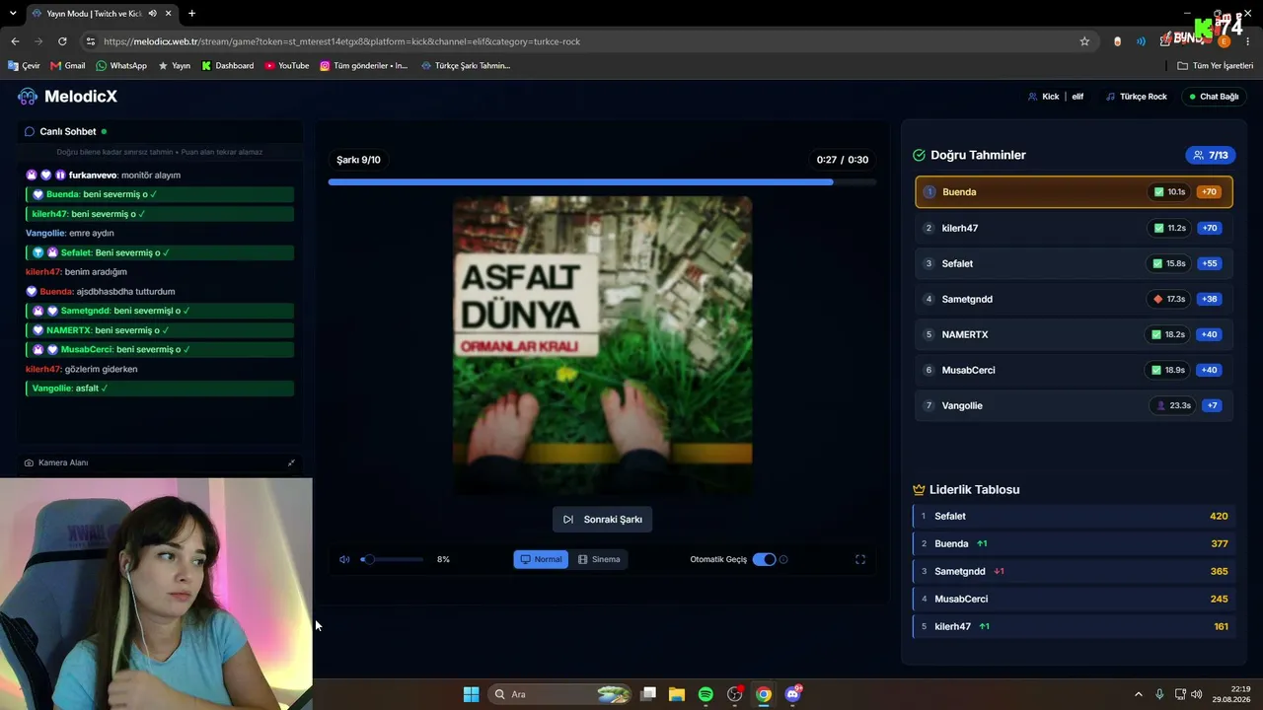Open the Windows Start menu
The width and height of the screenshot is (1263, 710).
[471, 694]
